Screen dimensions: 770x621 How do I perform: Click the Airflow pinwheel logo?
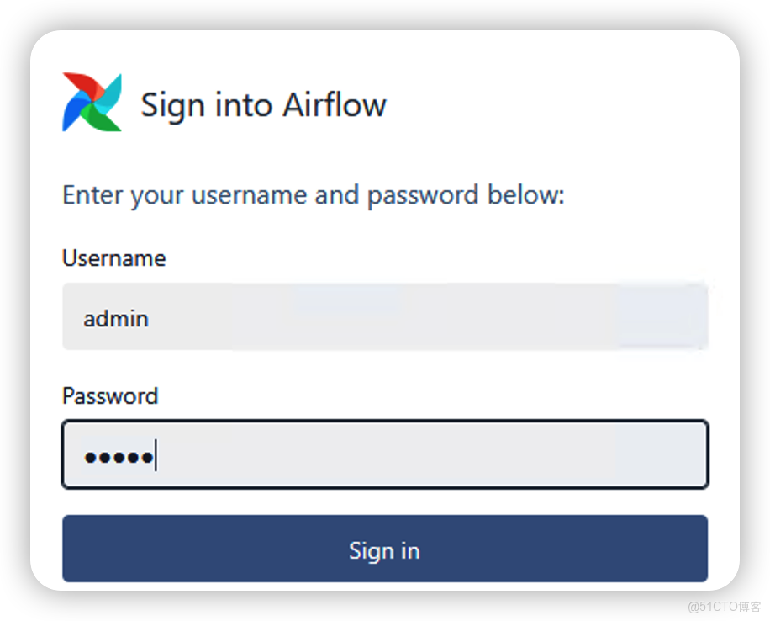pos(92,103)
